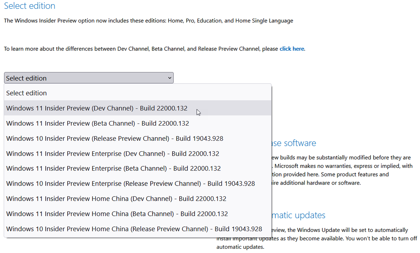Choose the placeholder 'Select edition' option in list

click(138, 93)
